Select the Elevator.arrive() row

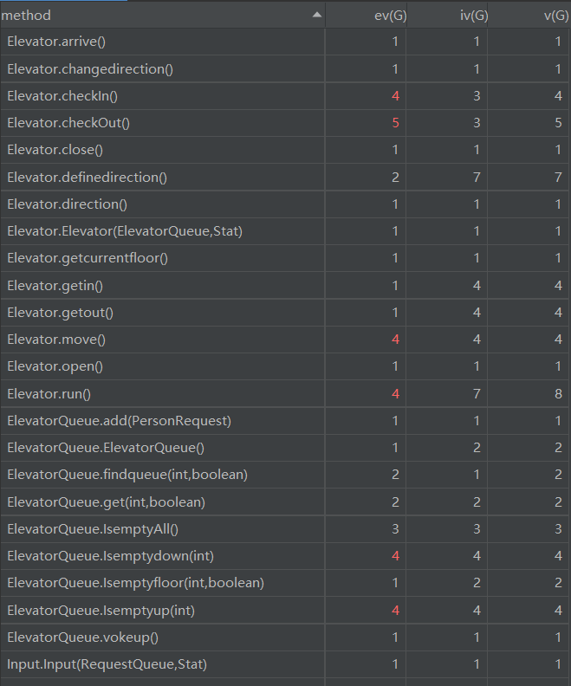285,42
